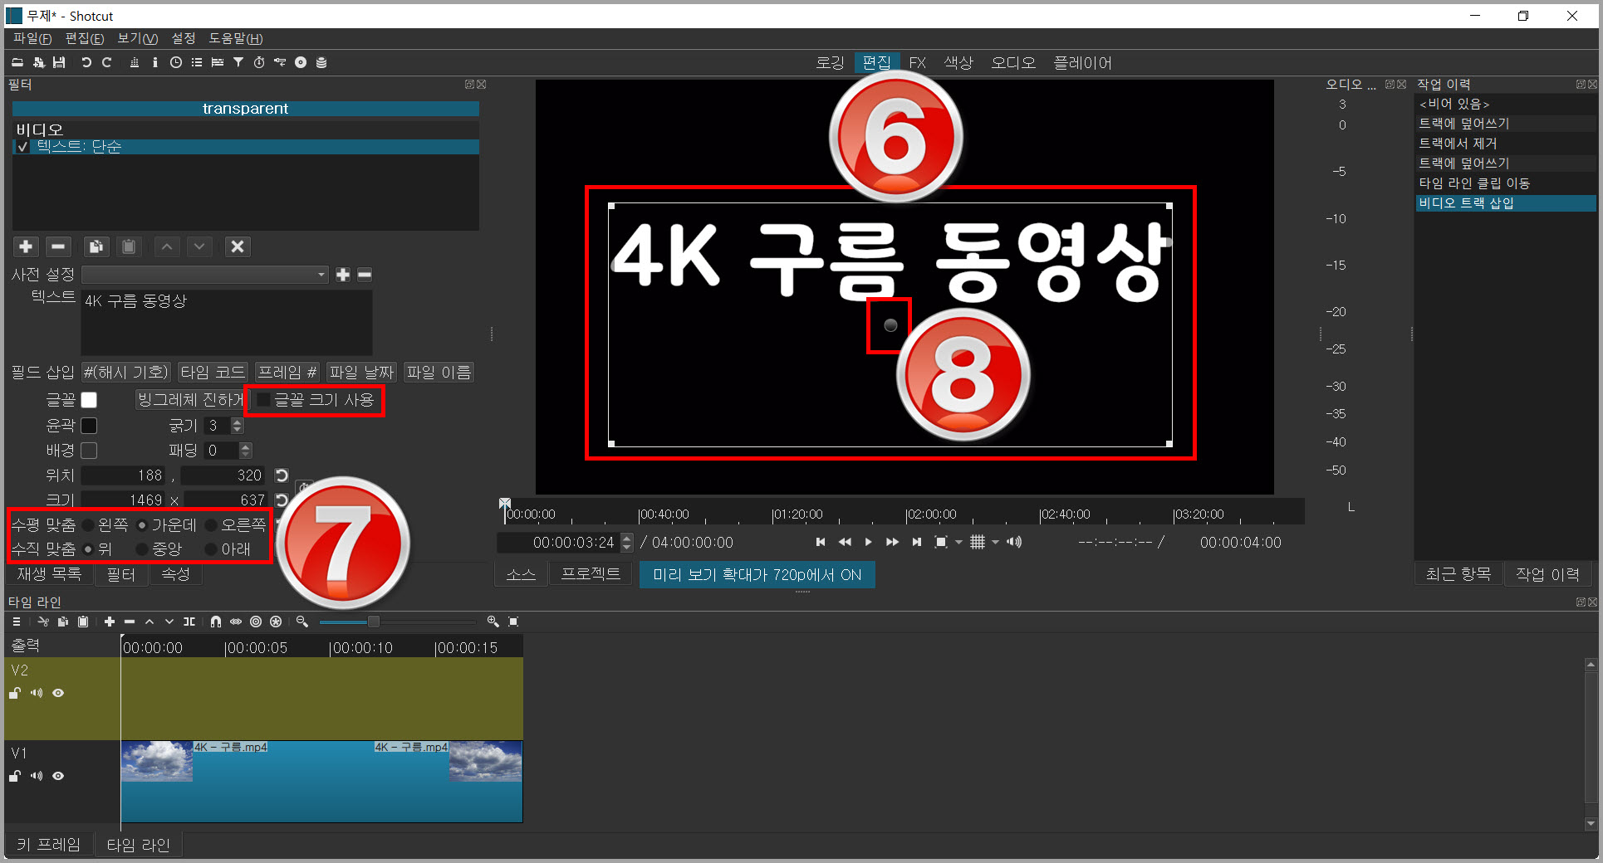Zoom out timeline magnifier icon
1603x863 pixels.
[x=302, y=622]
